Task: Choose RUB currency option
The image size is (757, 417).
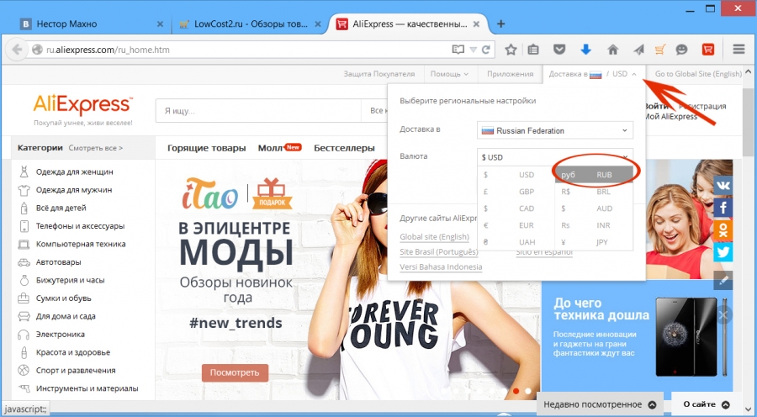Action: (x=594, y=175)
